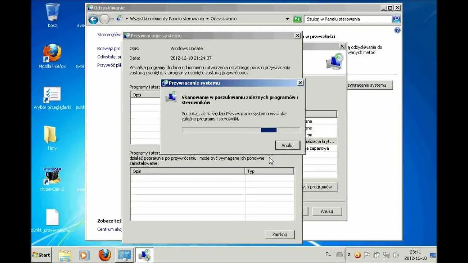
Task: Click the Action Center flag in tray
Action: pos(367,255)
